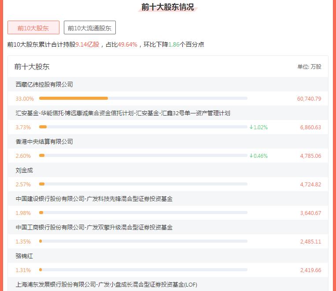Select the shareholder 刘金成
This screenshot has width=336, height=291.
24,170
